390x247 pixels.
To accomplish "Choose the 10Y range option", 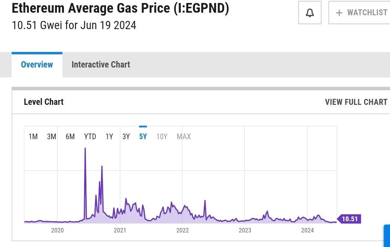I will coord(162,137).
